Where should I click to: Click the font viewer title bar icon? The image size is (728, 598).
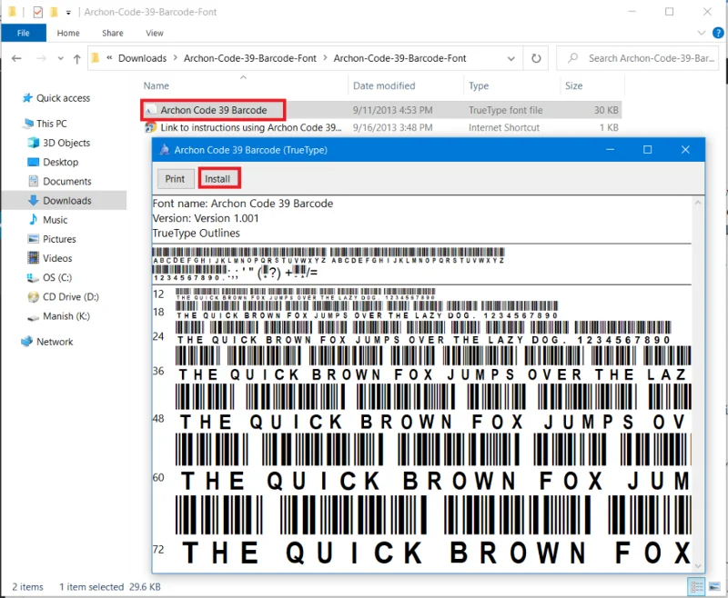[x=164, y=150]
